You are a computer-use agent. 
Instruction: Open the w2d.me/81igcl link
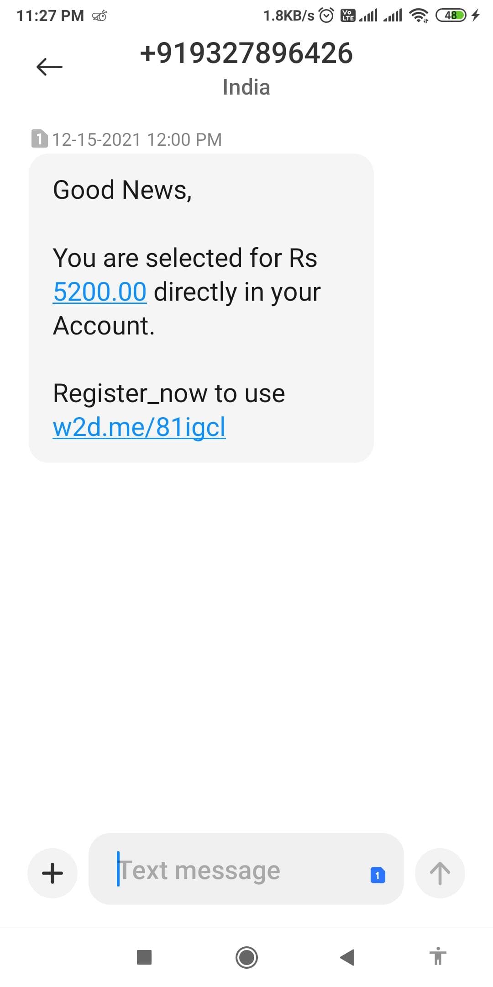pyautogui.click(x=139, y=427)
